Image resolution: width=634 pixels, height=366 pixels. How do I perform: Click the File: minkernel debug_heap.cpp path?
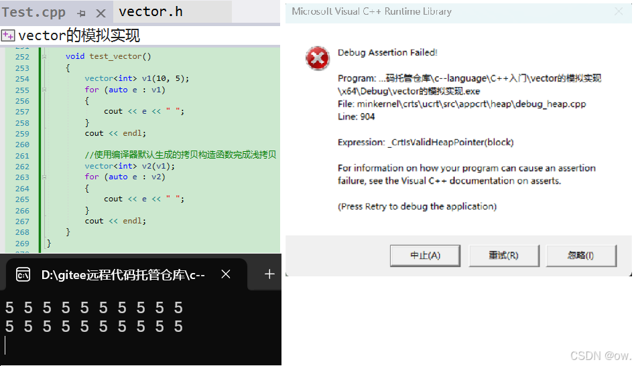click(462, 104)
